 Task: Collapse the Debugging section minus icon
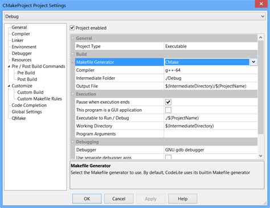click(x=72, y=142)
